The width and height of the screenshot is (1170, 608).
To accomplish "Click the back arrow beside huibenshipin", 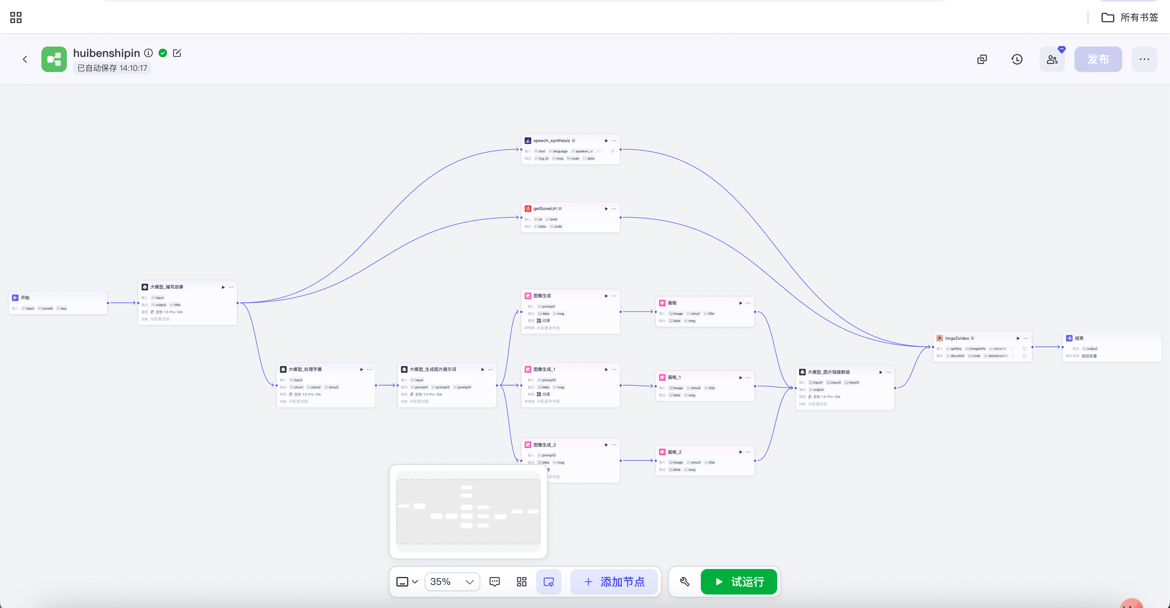I will pyautogui.click(x=25, y=59).
